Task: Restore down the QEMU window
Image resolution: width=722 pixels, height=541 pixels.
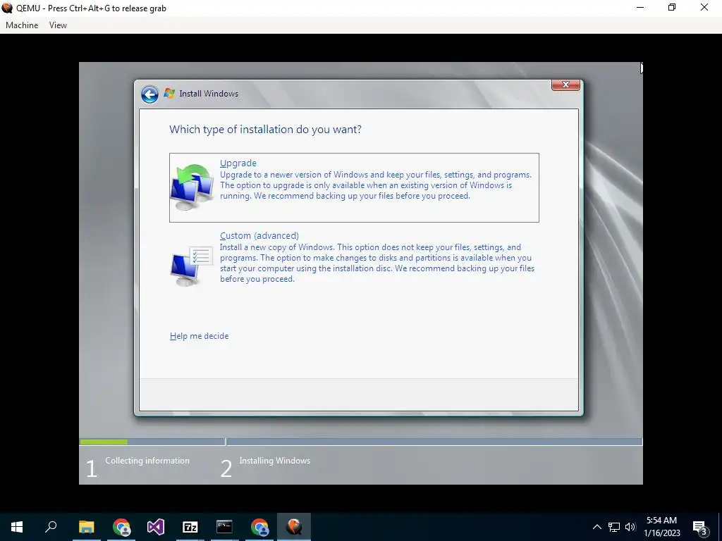Action: point(672,8)
